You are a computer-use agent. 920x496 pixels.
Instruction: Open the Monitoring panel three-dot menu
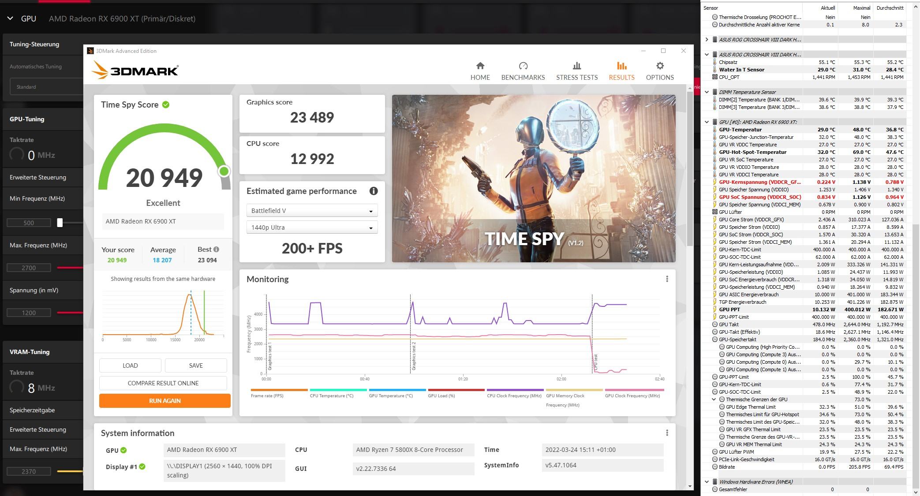click(x=667, y=279)
